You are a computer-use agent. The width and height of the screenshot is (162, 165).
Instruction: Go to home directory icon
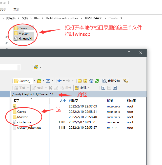(x=91, y=81)
